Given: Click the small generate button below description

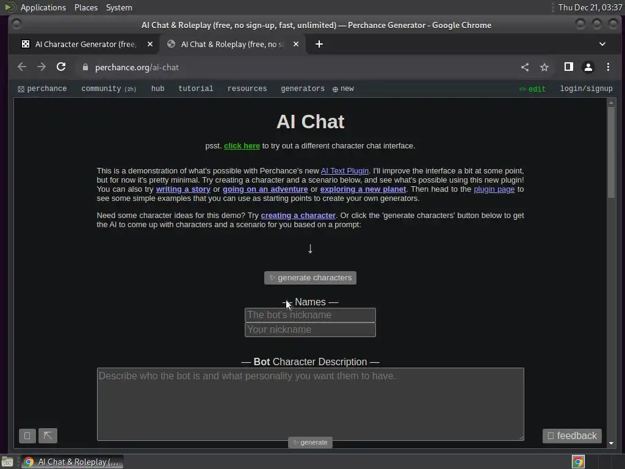Looking at the screenshot, I should (x=310, y=442).
